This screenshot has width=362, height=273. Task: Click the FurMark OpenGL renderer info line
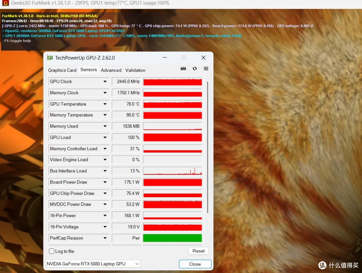tap(63, 31)
